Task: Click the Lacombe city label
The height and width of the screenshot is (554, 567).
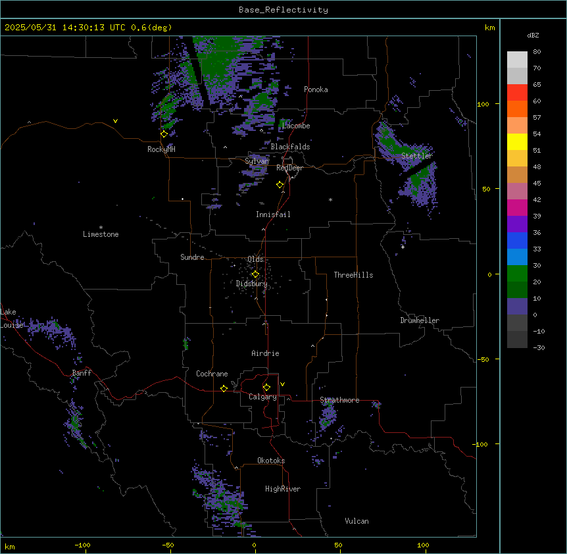Action: point(296,126)
